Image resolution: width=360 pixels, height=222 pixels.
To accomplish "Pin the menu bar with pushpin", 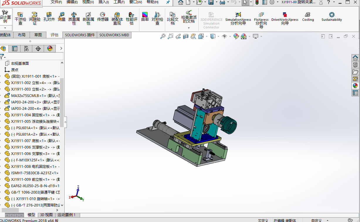I will [168, 2].
